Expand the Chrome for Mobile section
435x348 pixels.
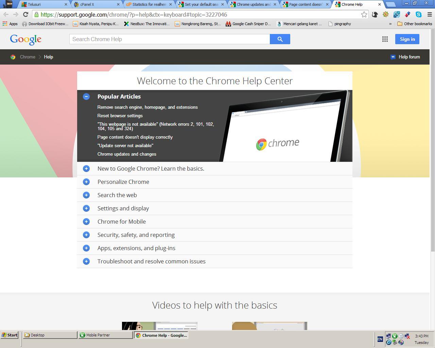[86, 222]
